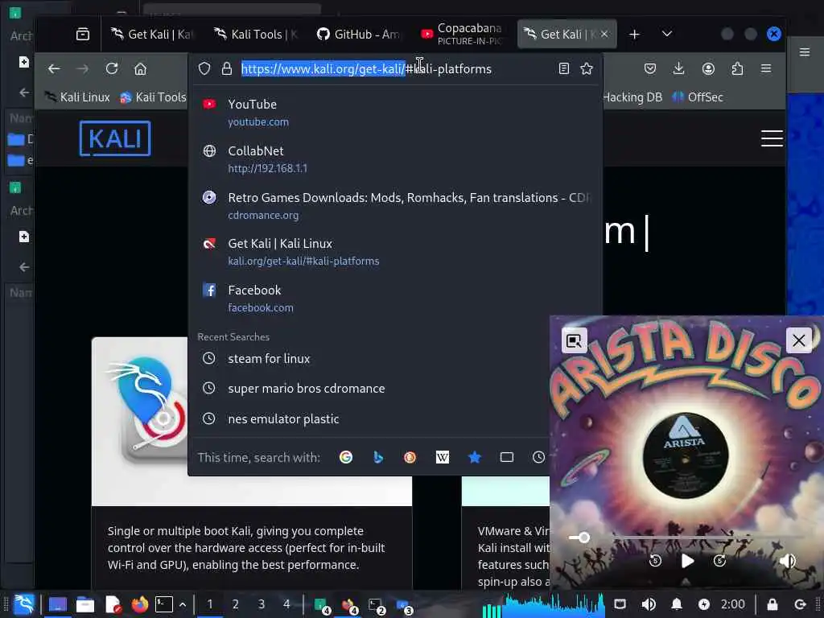Viewport: 824px width, 618px height.
Task: Save page to Pocket icon
Action: [650, 69]
